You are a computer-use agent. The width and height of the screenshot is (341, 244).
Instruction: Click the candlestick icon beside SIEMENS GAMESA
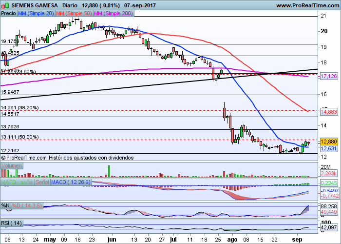coord(5,5)
